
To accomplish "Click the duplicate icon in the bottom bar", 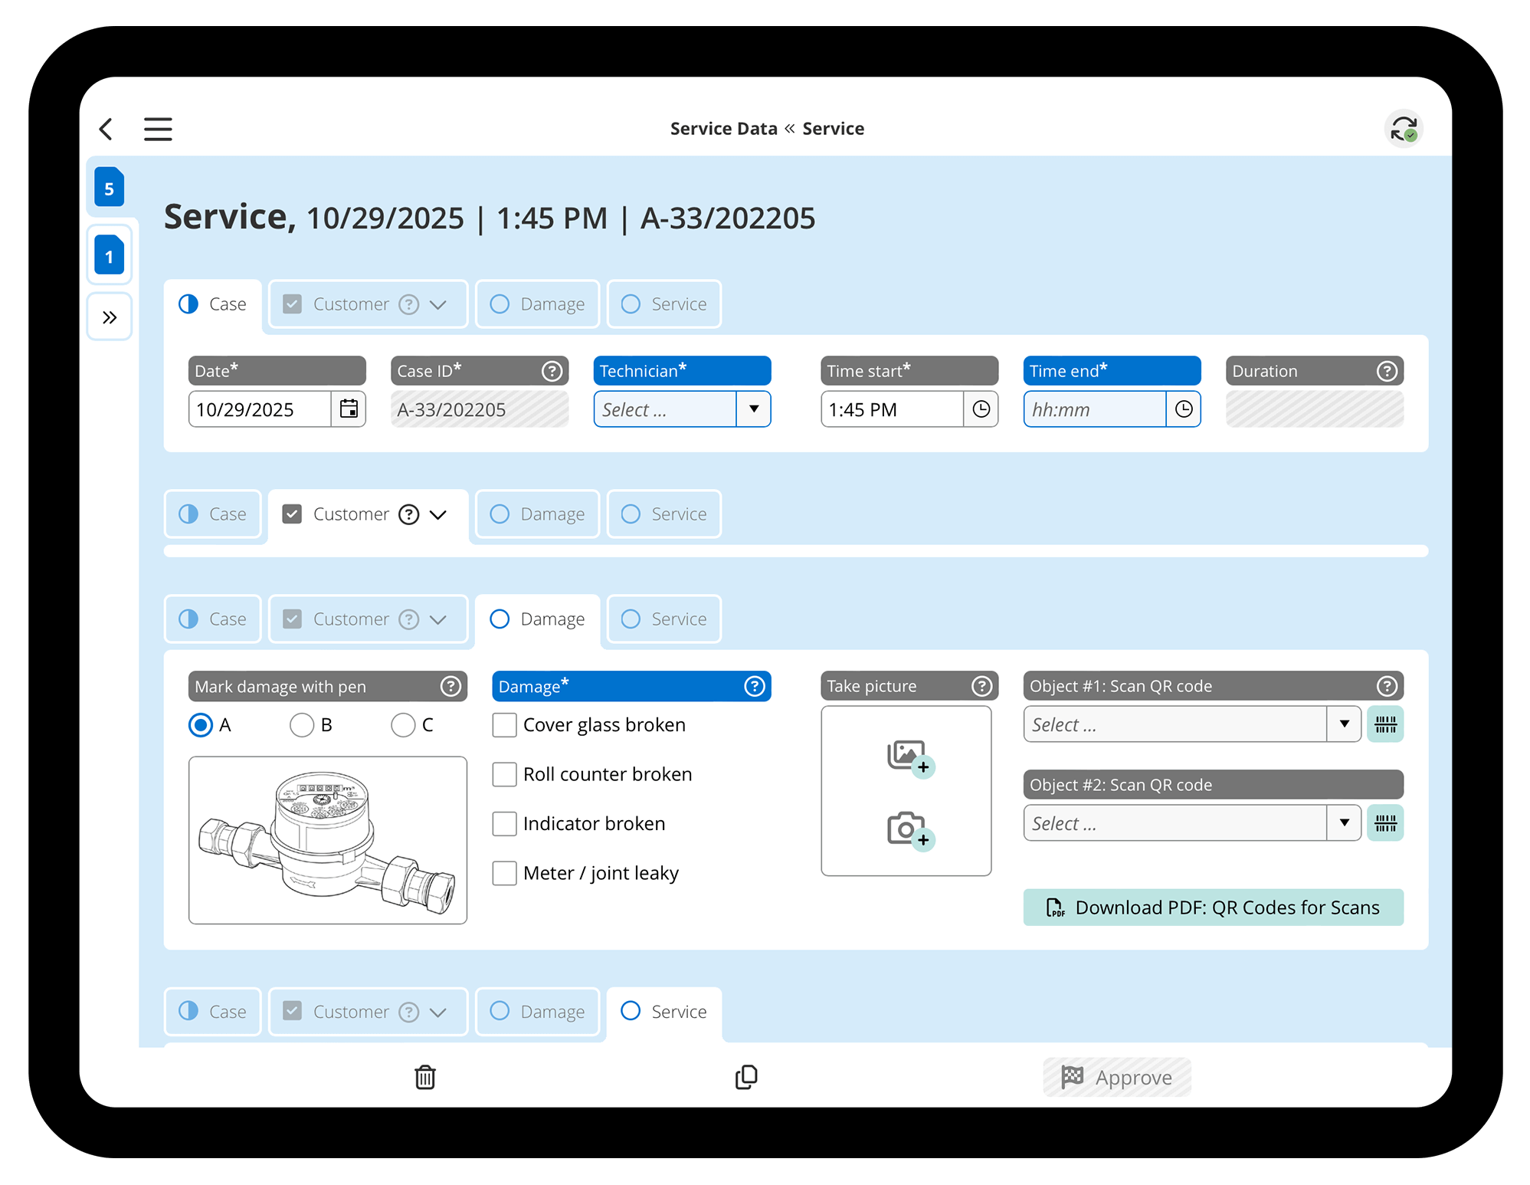I will click(746, 1076).
